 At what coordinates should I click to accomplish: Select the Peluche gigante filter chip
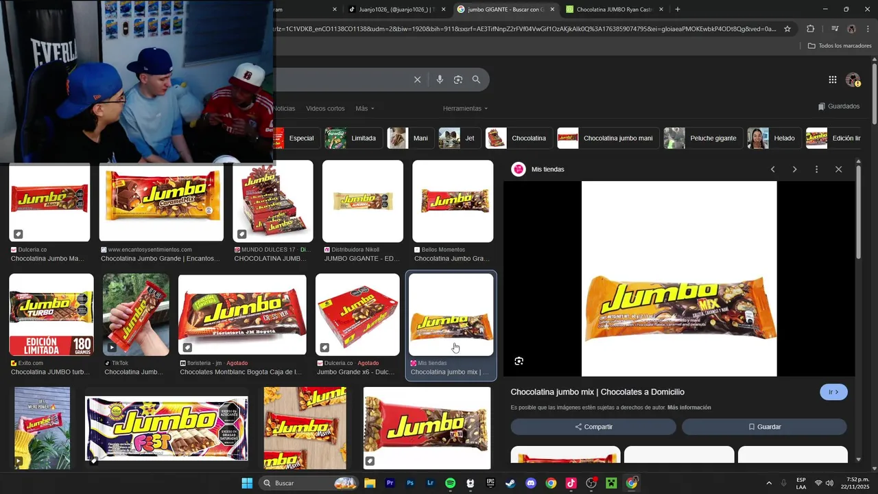coord(702,138)
